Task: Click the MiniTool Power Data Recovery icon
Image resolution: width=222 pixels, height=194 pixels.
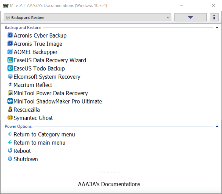Action: (x=10, y=93)
